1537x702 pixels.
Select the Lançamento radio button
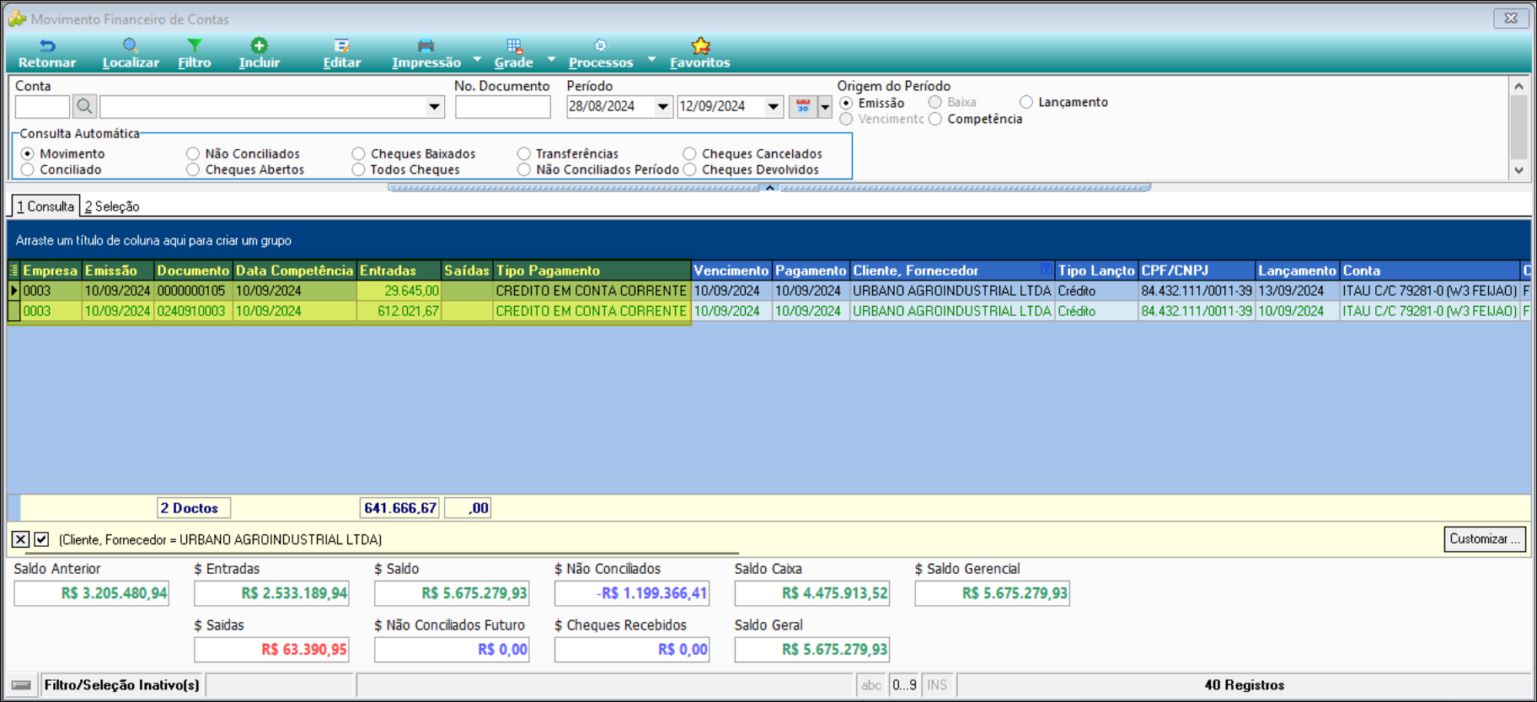point(1026,102)
